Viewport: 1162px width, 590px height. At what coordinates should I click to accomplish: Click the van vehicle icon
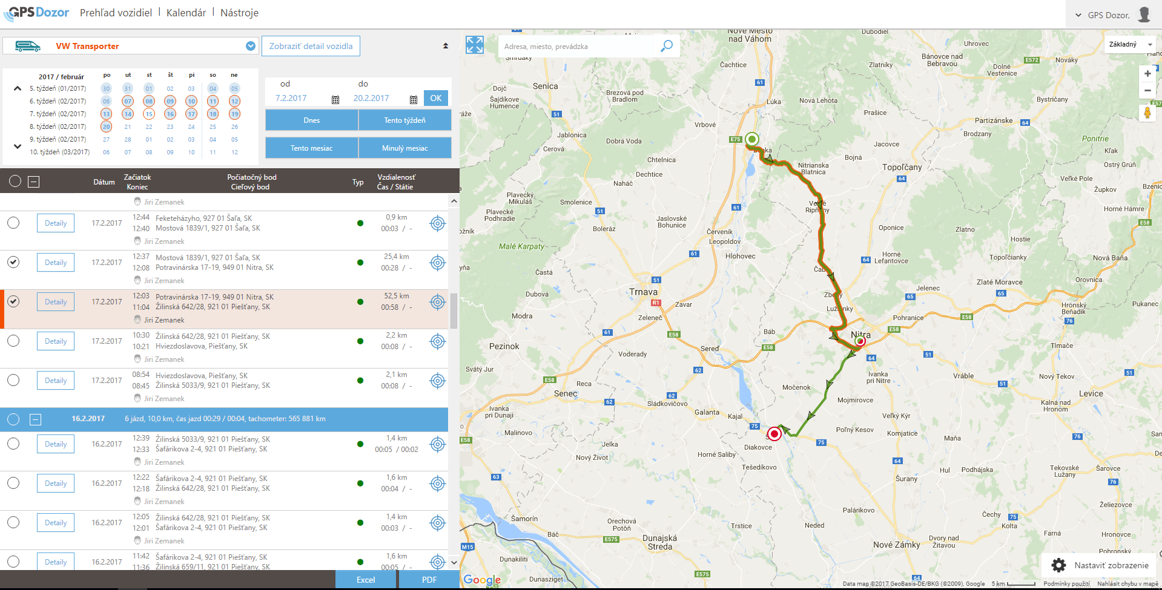tap(27, 46)
